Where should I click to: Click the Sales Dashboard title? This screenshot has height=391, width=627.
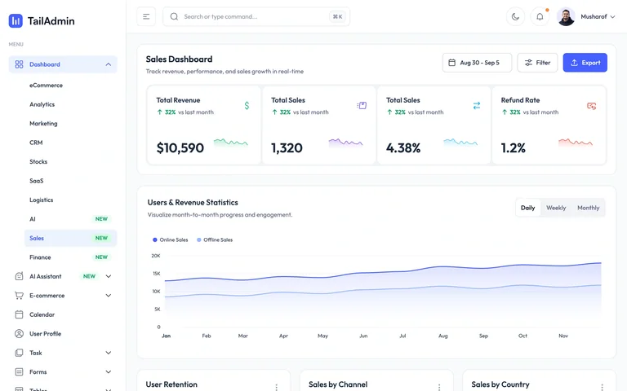179,59
